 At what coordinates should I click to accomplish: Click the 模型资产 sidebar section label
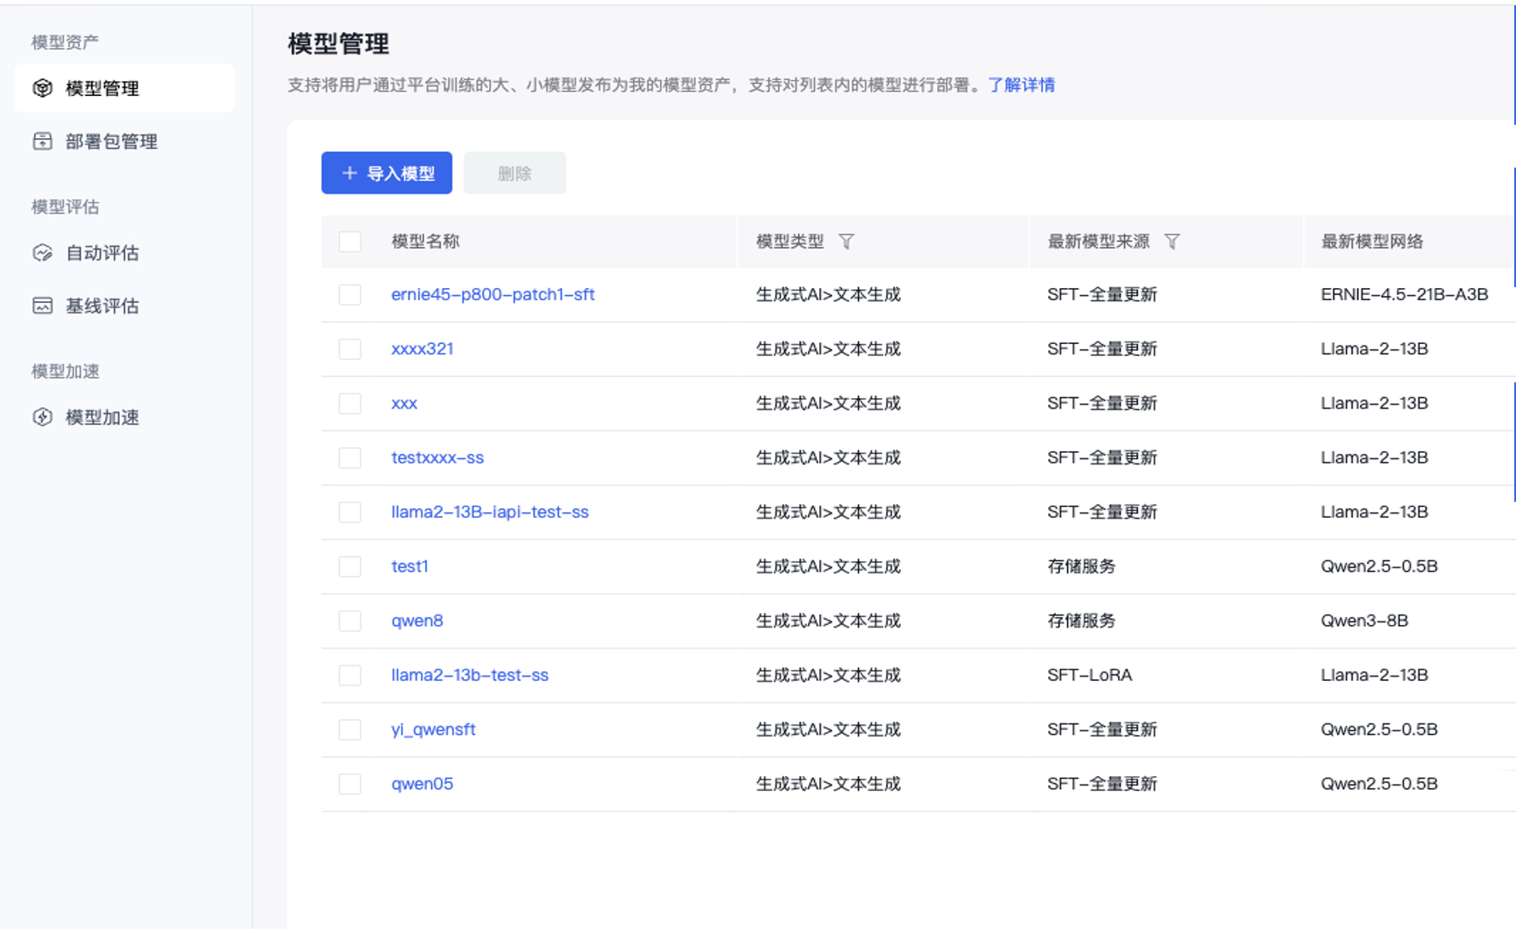pos(65,42)
